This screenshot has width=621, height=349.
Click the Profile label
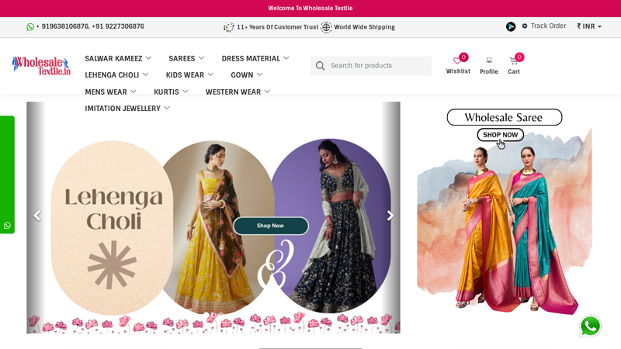point(489,71)
